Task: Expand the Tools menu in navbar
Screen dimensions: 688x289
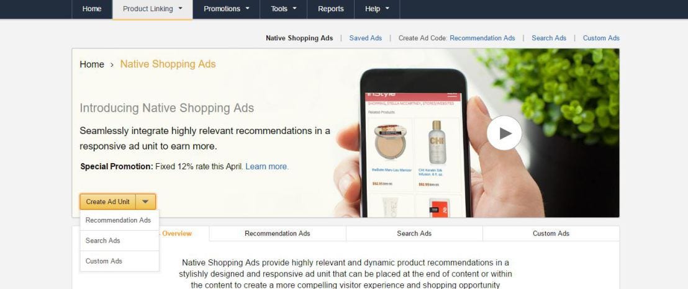Action: (x=283, y=9)
